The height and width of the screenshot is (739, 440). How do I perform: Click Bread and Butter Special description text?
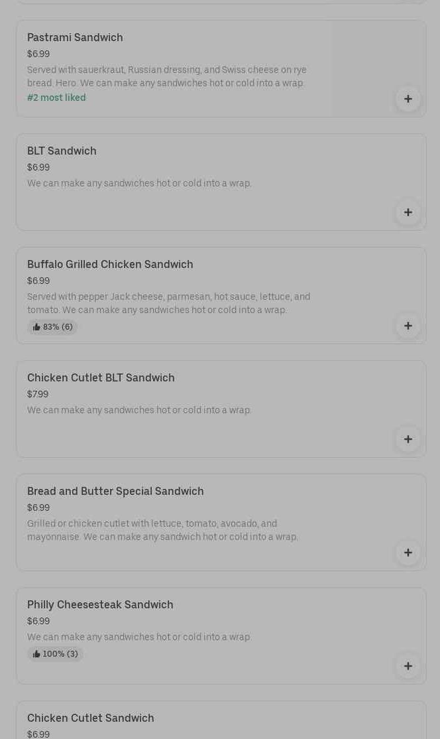(162, 530)
